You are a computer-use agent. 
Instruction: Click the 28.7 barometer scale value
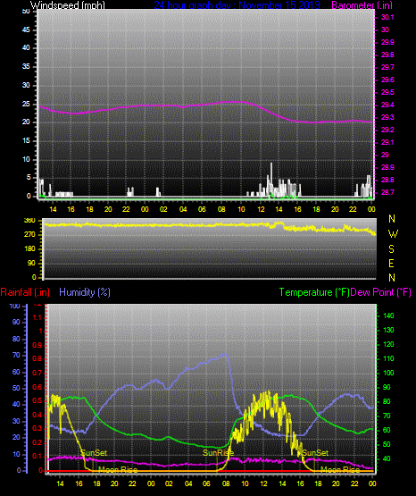[x=387, y=192]
